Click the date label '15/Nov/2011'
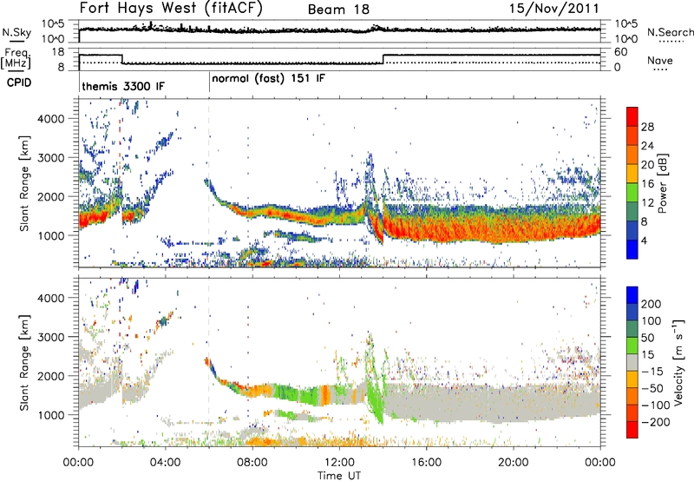694x481 pixels. pos(554,8)
